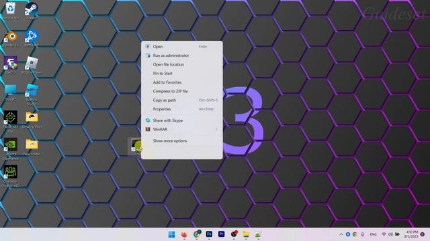Click the ENG language indicator
Viewport: 430px width, 241px height.
tap(373, 234)
